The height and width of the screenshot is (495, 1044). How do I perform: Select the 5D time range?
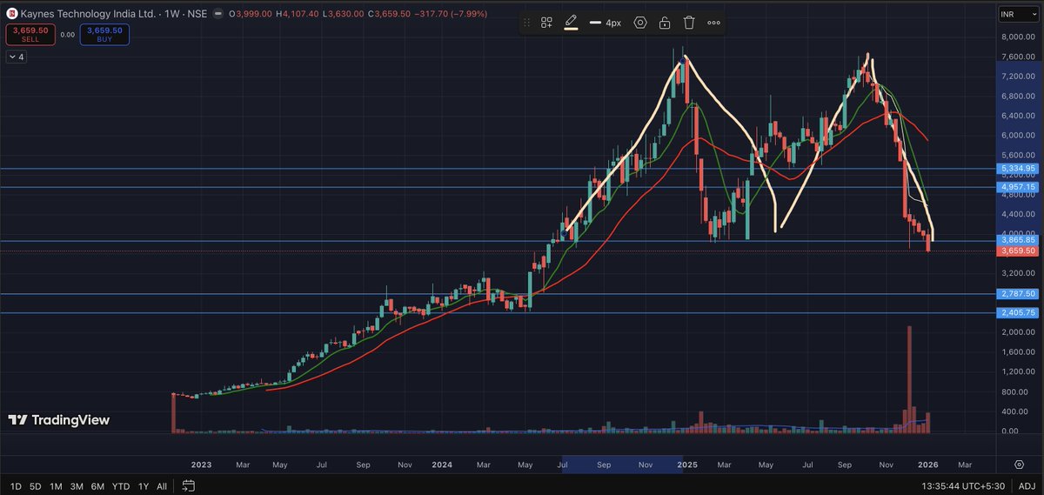35,486
